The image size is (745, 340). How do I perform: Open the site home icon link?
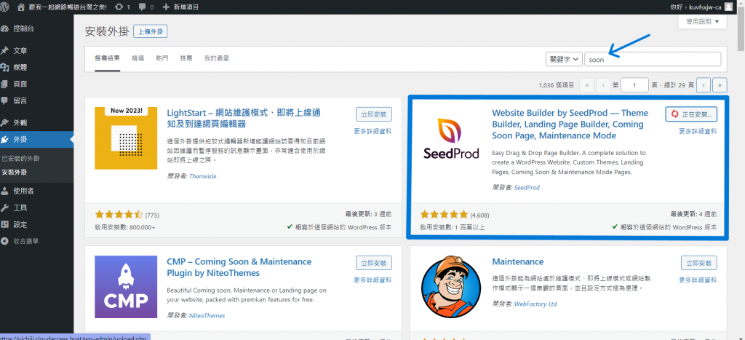coord(21,7)
